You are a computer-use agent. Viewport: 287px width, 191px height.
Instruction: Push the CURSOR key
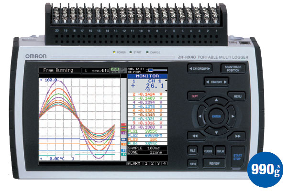click(x=208, y=151)
